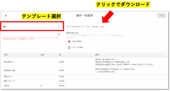Select the 案件ステップ table row
This screenshot has width=170, height=91.
pos(84,81)
